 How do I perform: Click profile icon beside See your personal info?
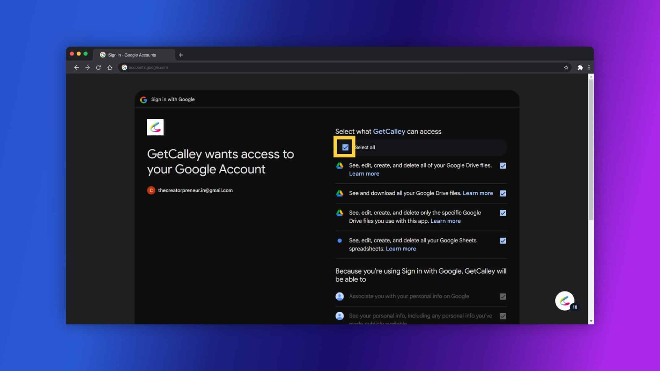point(339,316)
